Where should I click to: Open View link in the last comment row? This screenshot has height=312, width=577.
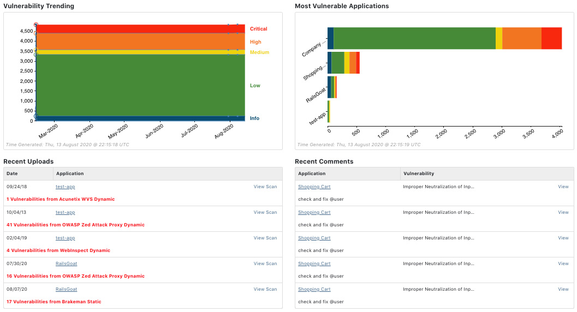[563, 289]
